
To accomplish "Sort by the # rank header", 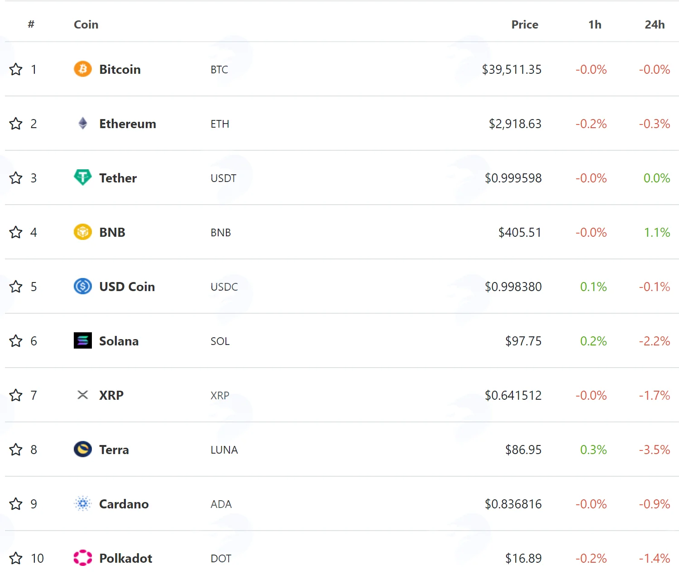I will 31,24.
